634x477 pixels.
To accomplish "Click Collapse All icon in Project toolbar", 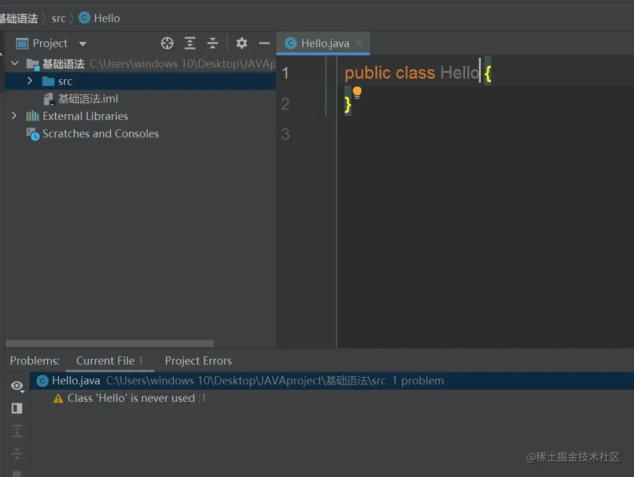I will pyautogui.click(x=212, y=43).
